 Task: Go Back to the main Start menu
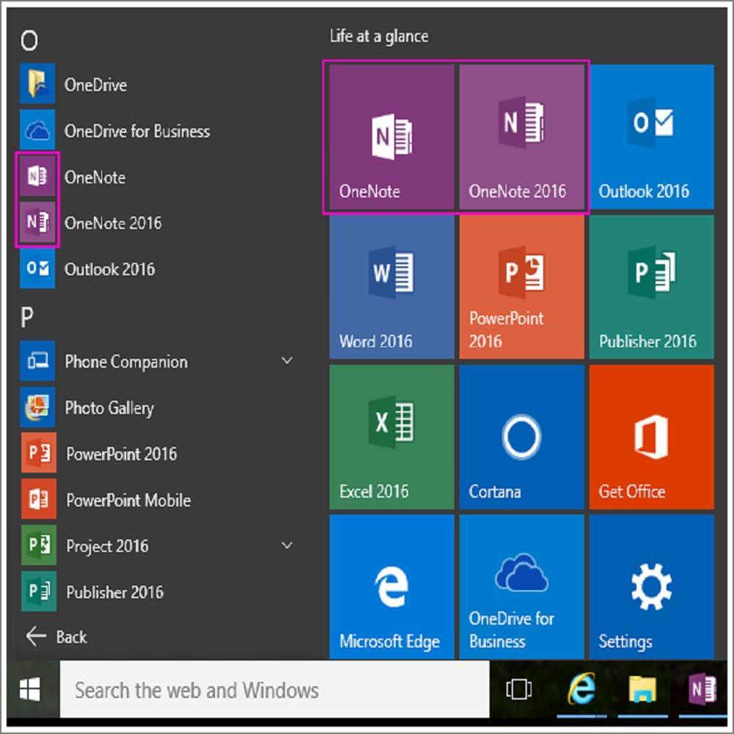pyautogui.click(x=57, y=636)
